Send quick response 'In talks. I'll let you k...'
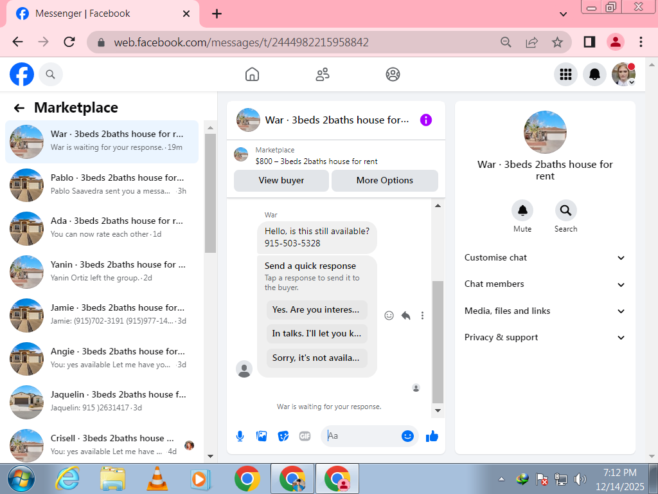The height and width of the screenshot is (494, 658). 317,334
